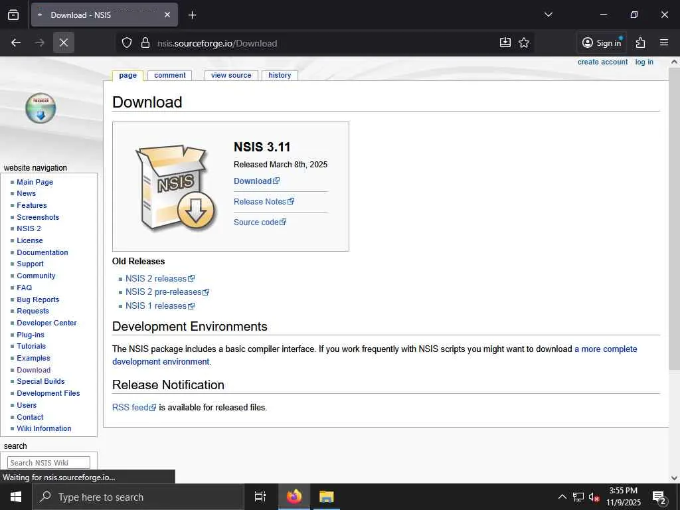This screenshot has width=680, height=510.
Task: Open the Source code link
Action: [260, 222]
